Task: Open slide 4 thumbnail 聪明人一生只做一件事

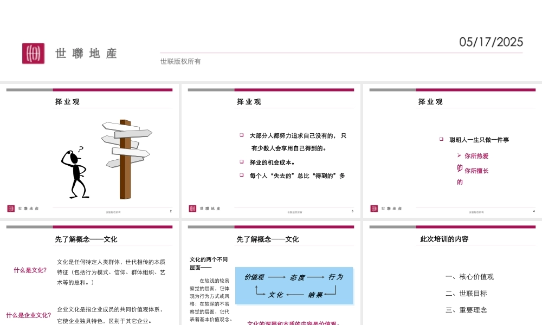Action: click(x=453, y=151)
